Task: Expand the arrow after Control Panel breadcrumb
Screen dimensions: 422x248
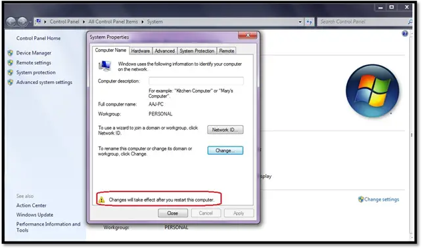Action: coord(84,22)
